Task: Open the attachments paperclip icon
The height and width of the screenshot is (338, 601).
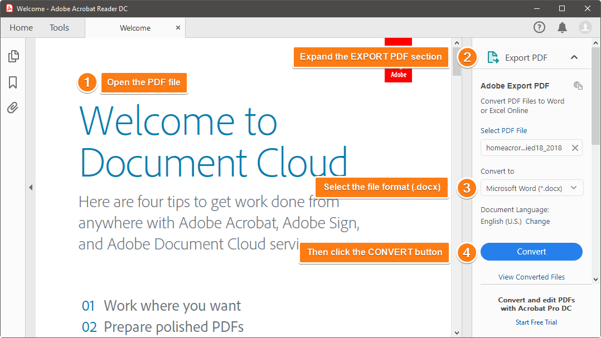Action: coord(13,108)
